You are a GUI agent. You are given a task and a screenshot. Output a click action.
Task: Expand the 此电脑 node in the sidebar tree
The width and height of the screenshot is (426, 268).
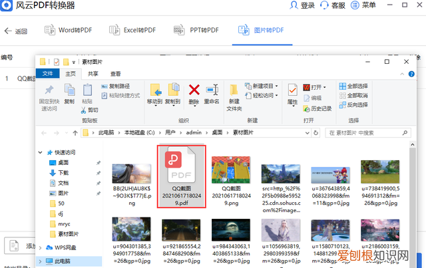click(40, 261)
